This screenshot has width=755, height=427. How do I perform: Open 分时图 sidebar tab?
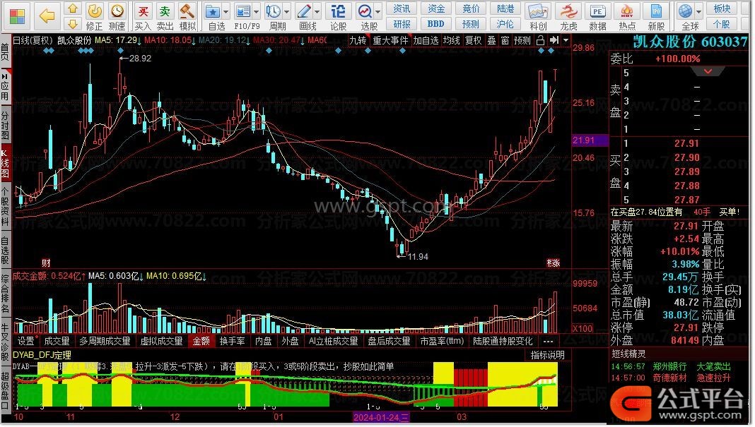5,126
